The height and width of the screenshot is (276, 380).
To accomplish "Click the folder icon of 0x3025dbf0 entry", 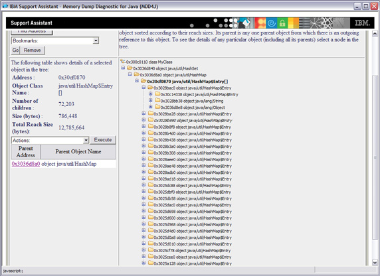I will click(x=151, y=192).
